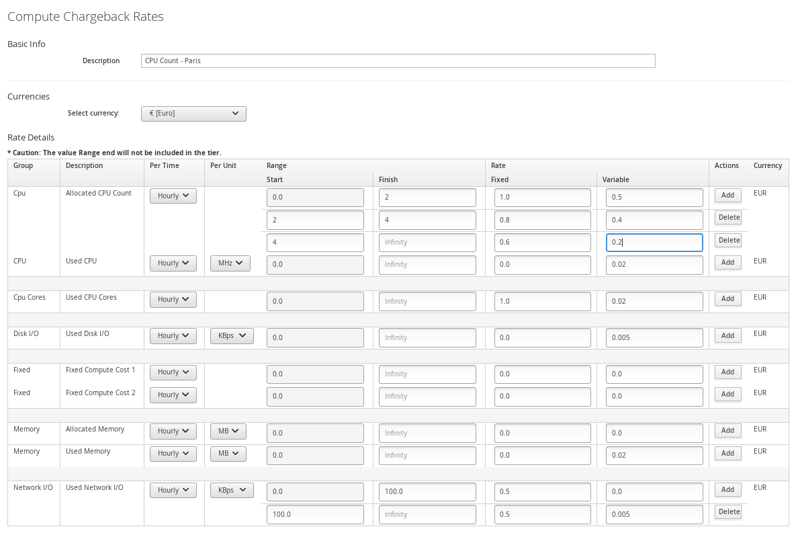Open the MHz unit dropdown for Used CPU
796x535 pixels.
(x=230, y=263)
